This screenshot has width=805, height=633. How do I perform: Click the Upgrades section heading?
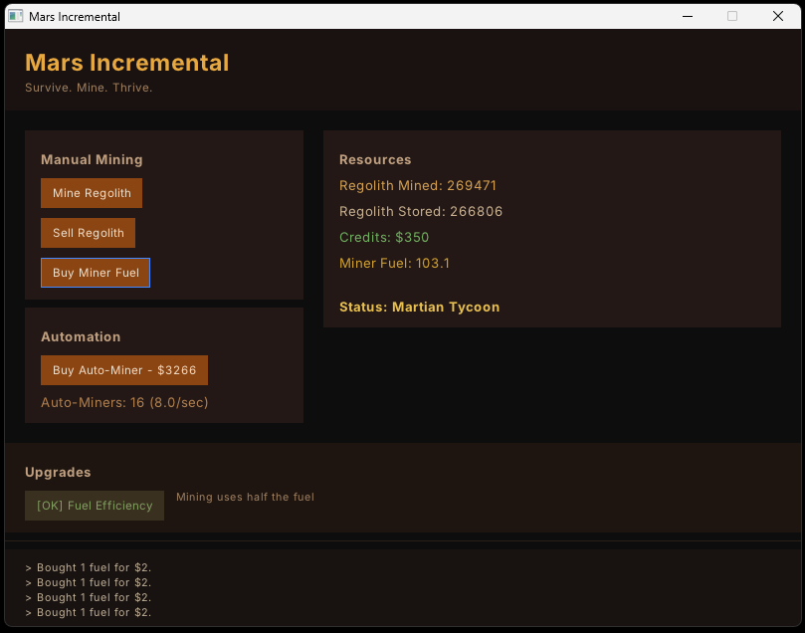pos(58,473)
